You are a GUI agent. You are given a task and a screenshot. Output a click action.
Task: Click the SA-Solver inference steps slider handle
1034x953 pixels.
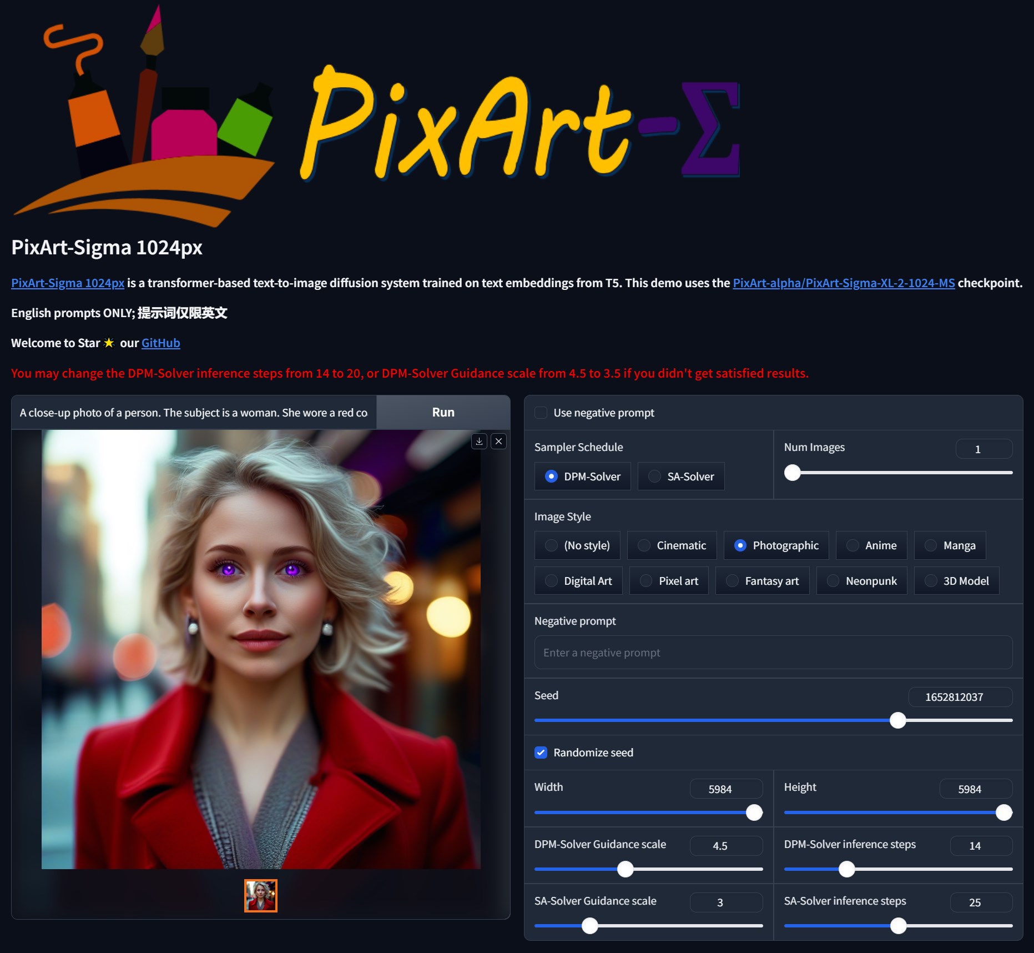pyautogui.click(x=899, y=926)
